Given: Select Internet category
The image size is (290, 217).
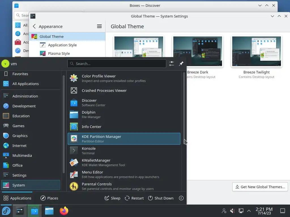Looking at the screenshot, I should 31,146.
